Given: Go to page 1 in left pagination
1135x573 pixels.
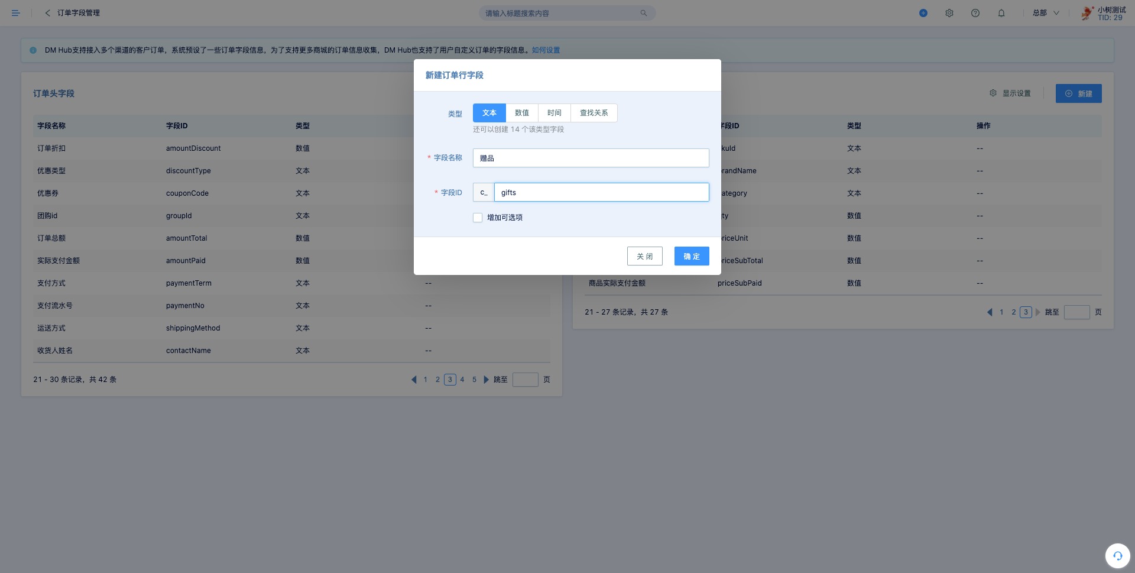Looking at the screenshot, I should [425, 380].
